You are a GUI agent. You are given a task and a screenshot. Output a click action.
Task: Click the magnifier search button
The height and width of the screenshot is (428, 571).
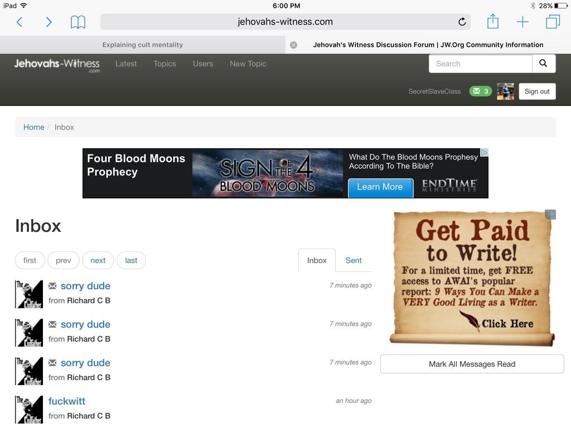[543, 64]
